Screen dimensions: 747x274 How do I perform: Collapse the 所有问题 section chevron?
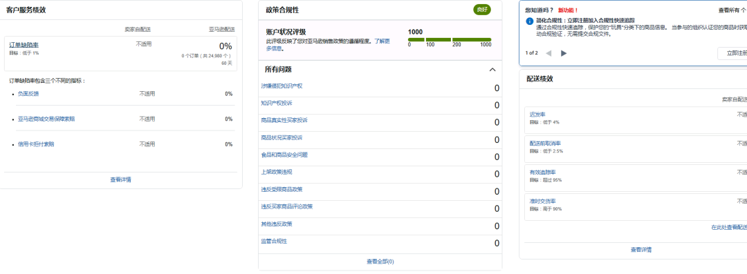(x=492, y=70)
